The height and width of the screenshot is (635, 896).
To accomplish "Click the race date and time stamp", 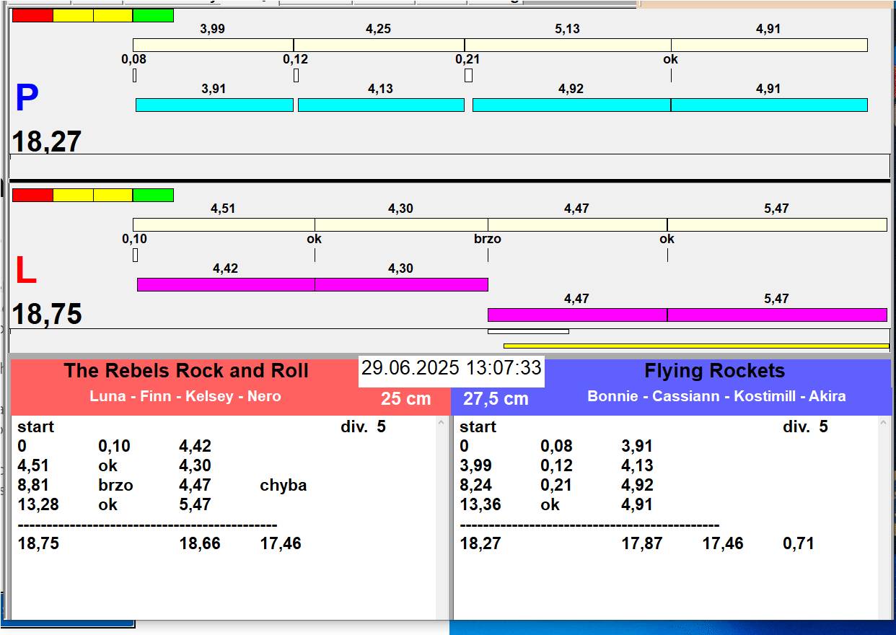I will coord(451,368).
